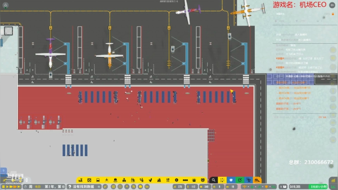
Task: Open the staff build category
Action: point(124,180)
